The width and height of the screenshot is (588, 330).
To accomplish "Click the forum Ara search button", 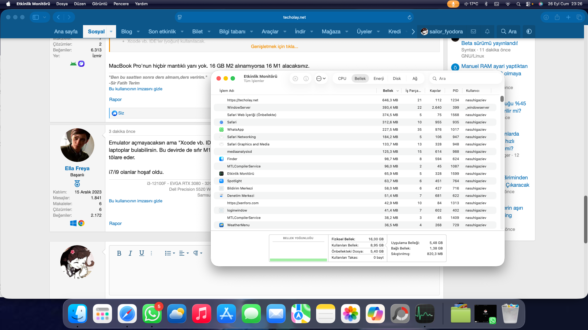I will click(x=509, y=32).
